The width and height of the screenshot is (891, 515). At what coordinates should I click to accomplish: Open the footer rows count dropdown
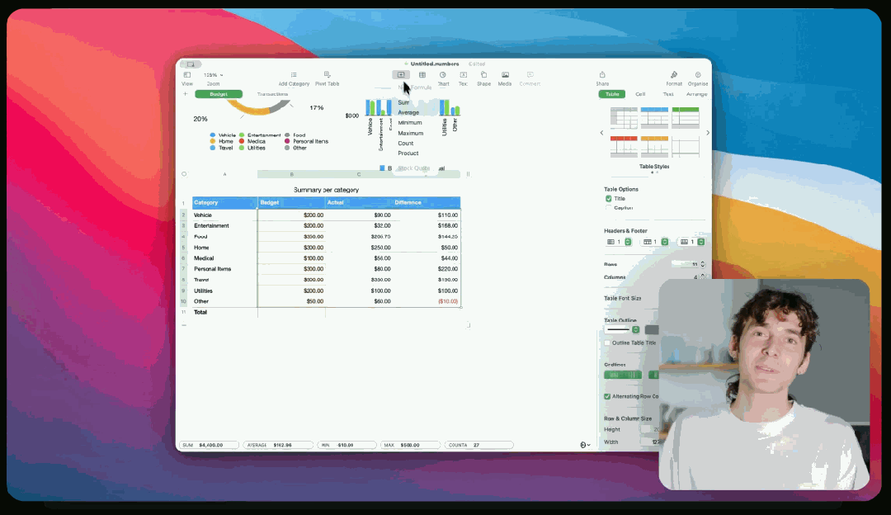(693, 242)
